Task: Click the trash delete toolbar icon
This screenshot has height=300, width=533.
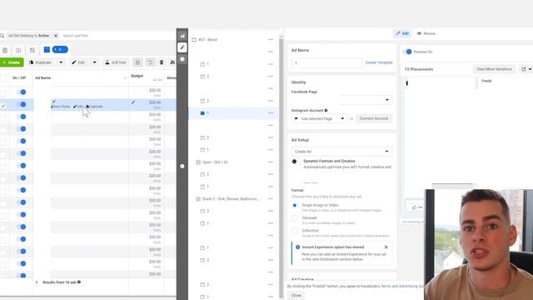Action: point(162,62)
